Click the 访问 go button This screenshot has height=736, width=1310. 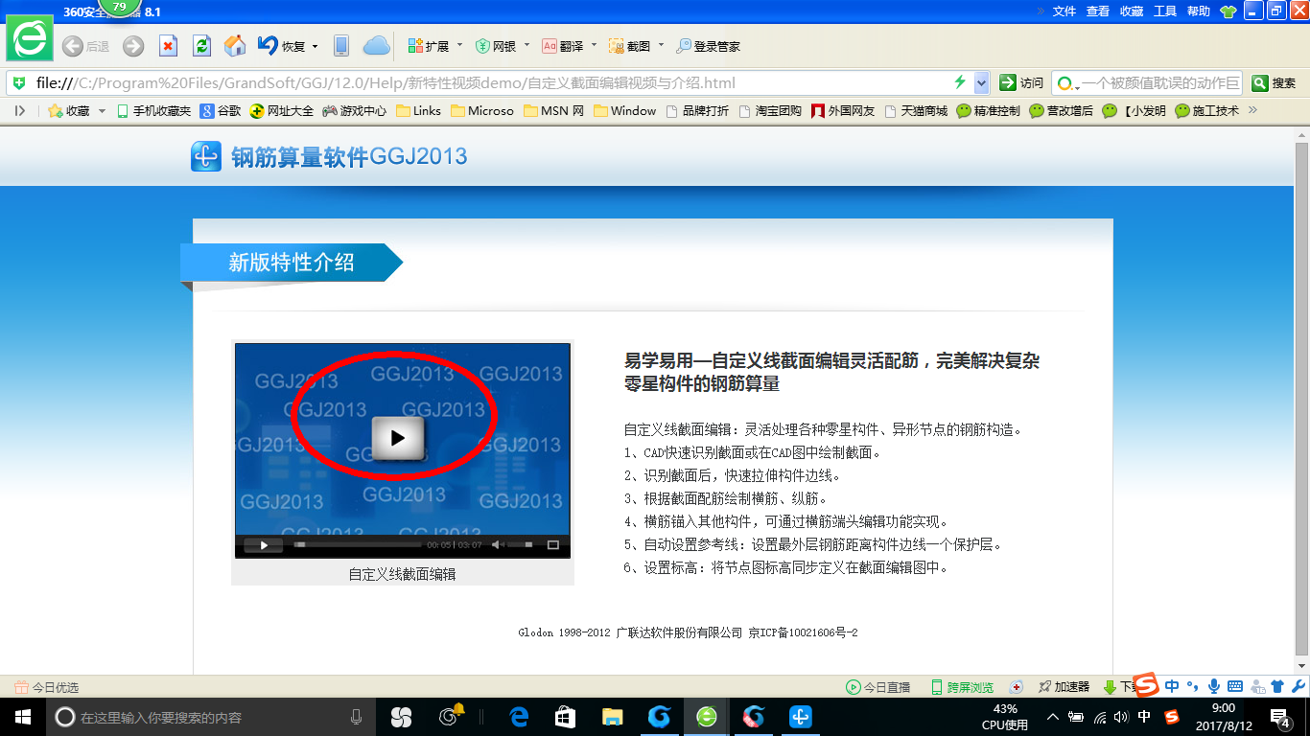pos(1021,82)
